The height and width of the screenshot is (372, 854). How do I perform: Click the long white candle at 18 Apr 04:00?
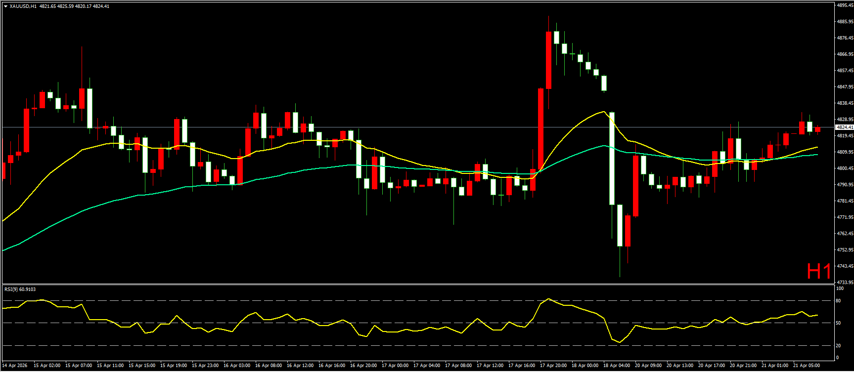pos(612,158)
